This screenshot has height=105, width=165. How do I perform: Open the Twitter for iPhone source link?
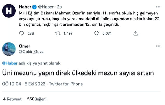click(x=66, y=84)
